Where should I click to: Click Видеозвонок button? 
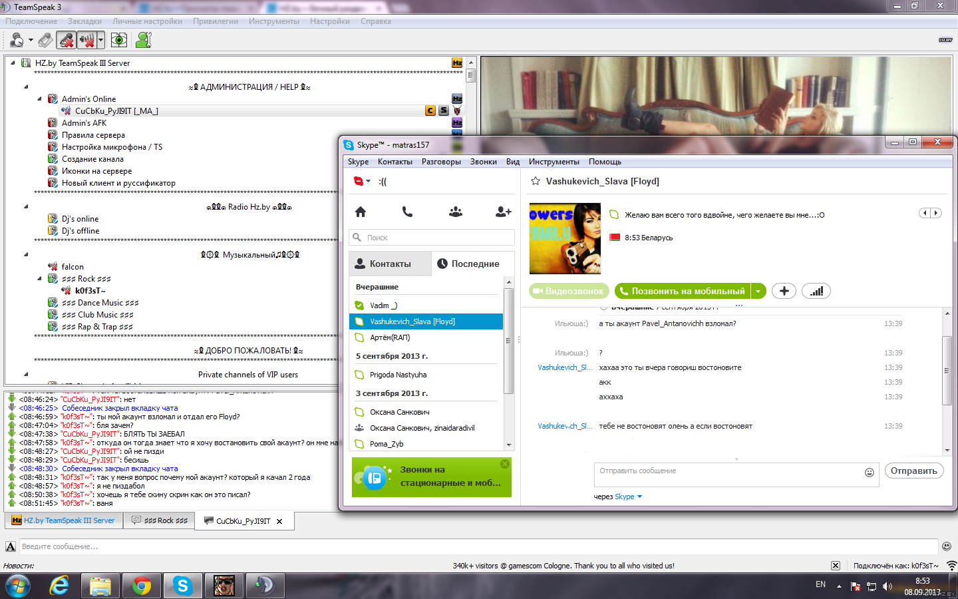click(569, 291)
